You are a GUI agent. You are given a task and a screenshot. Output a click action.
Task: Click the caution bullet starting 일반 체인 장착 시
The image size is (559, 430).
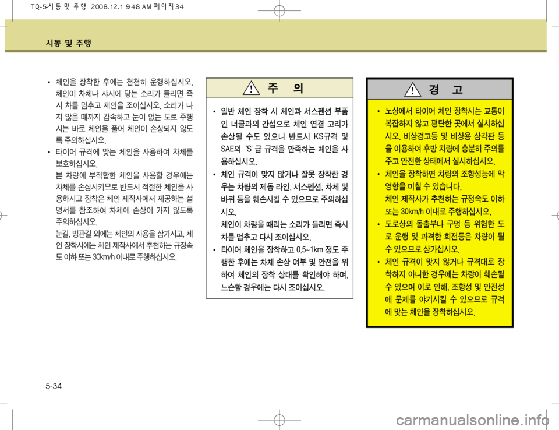(x=284, y=136)
